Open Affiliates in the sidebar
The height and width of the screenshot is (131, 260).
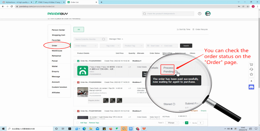tap(56, 93)
